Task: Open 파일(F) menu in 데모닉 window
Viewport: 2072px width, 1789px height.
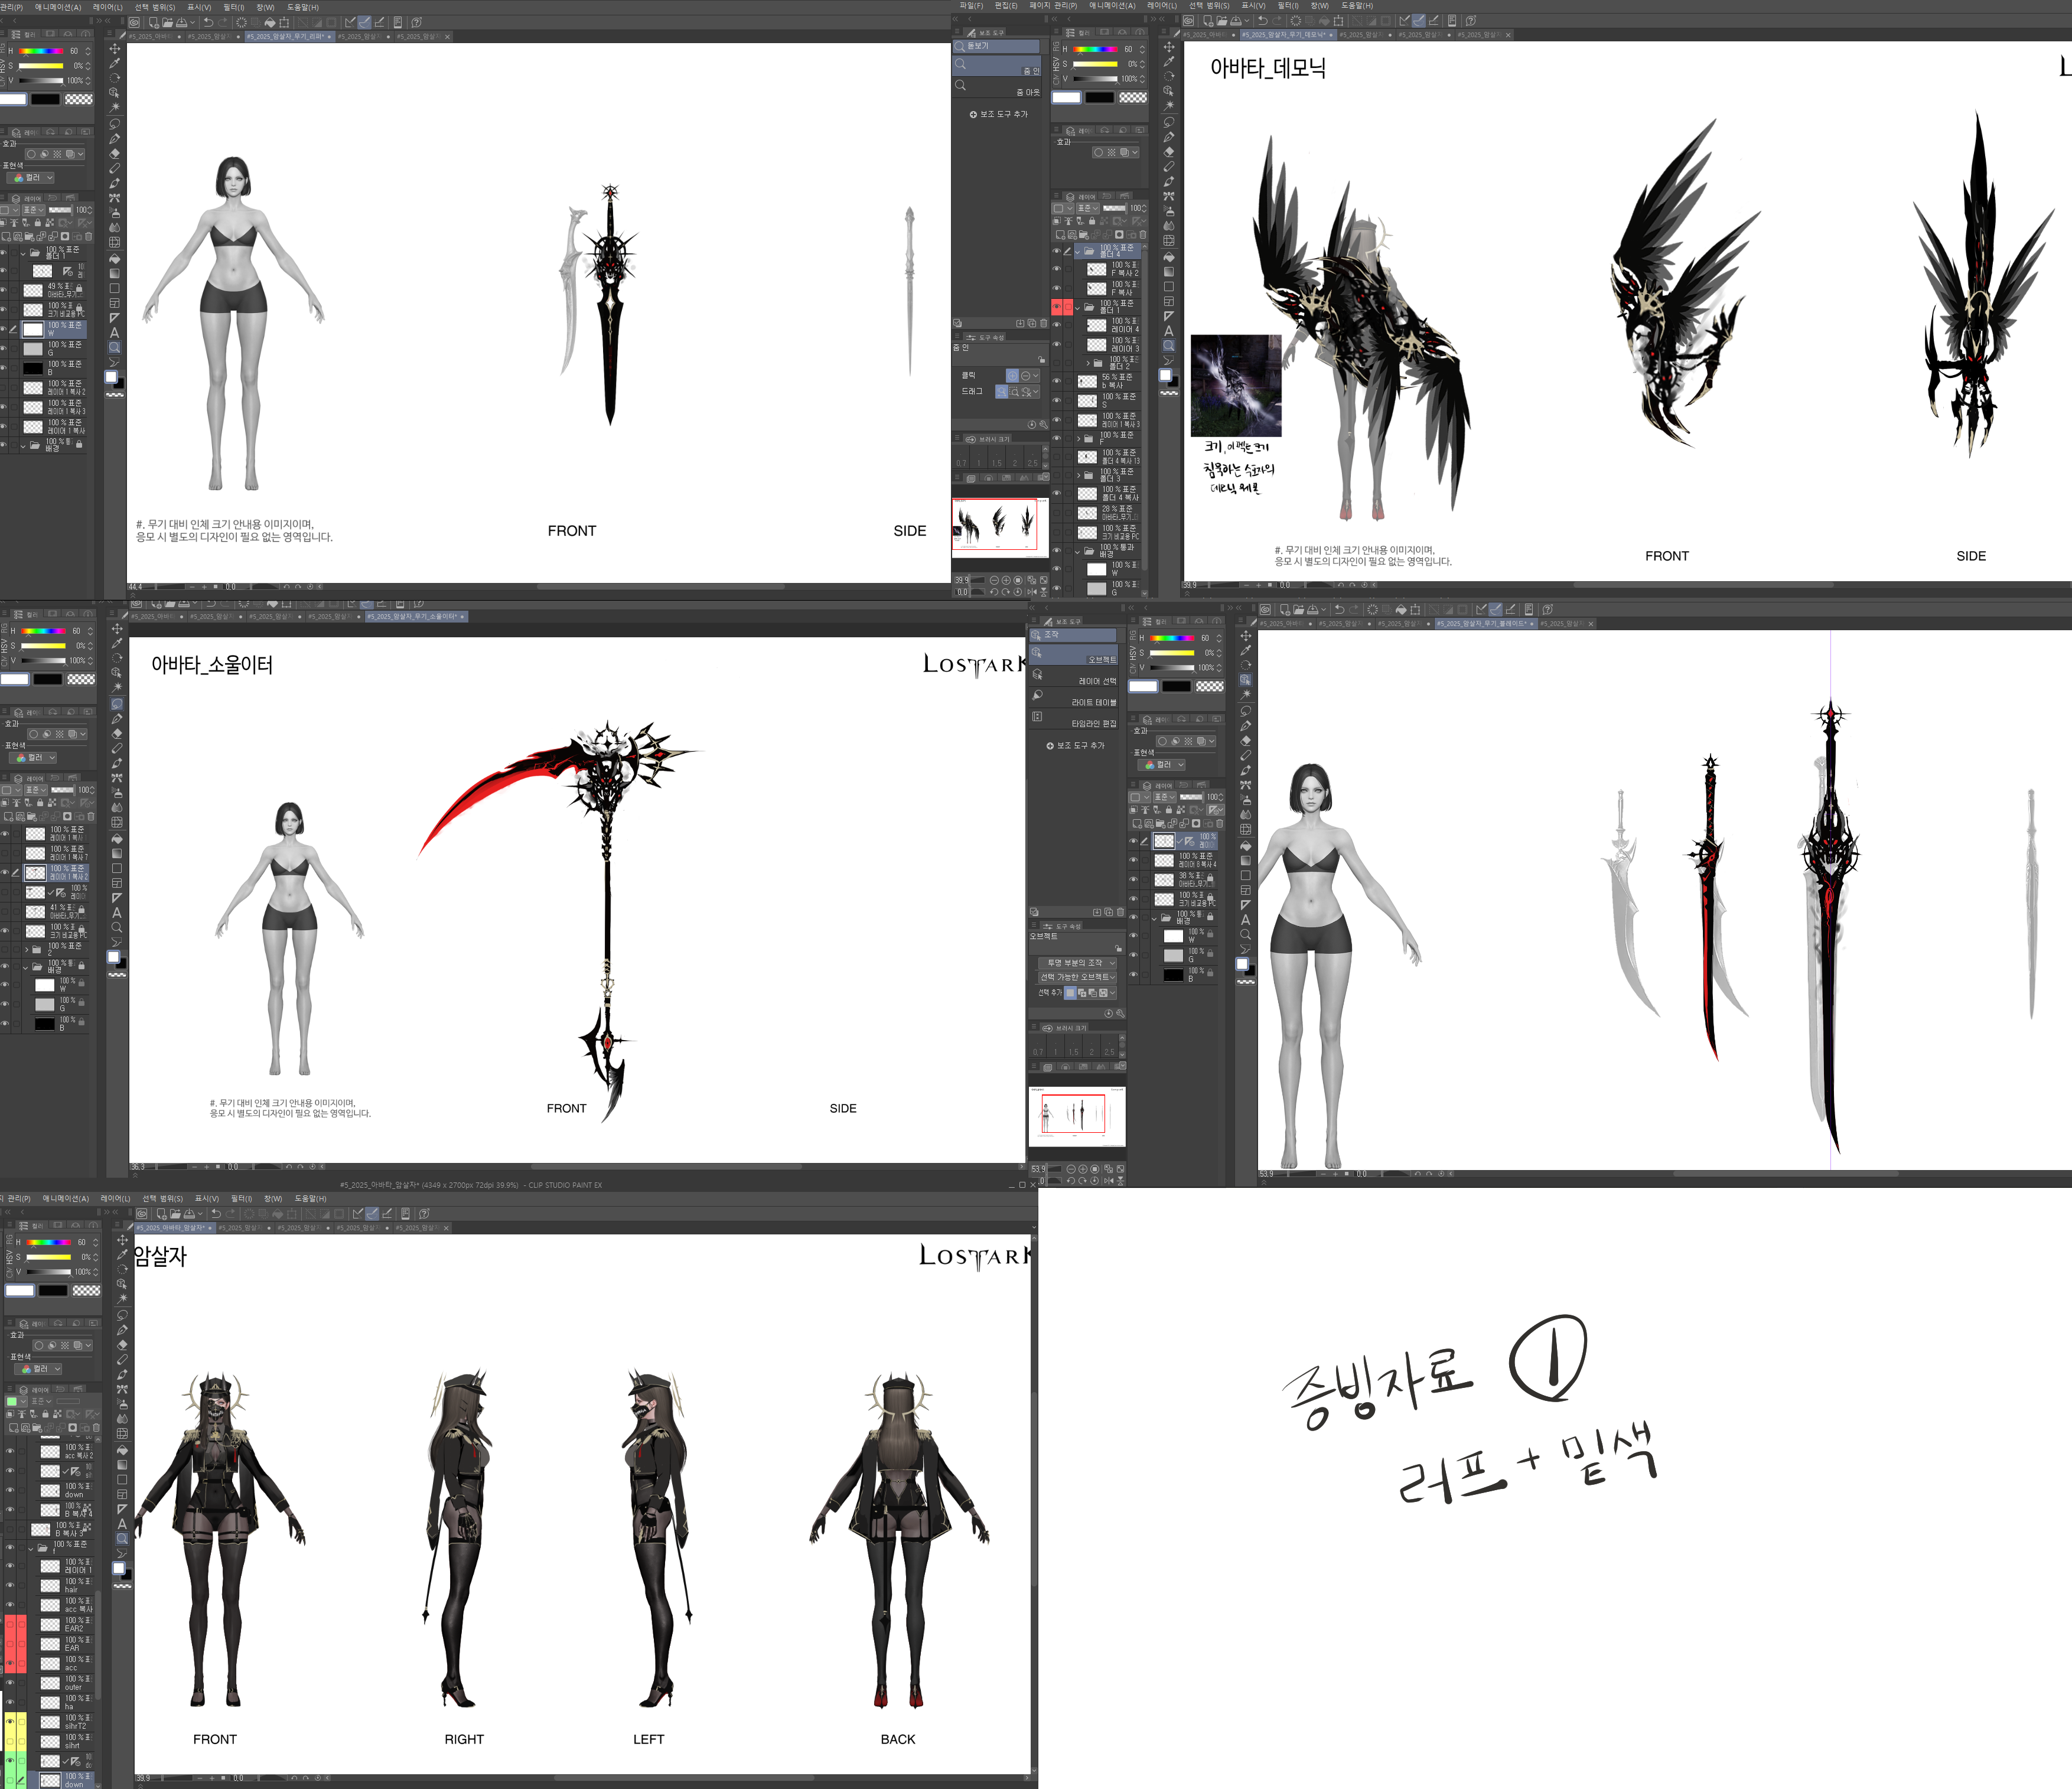Action: [x=971, y=6]
